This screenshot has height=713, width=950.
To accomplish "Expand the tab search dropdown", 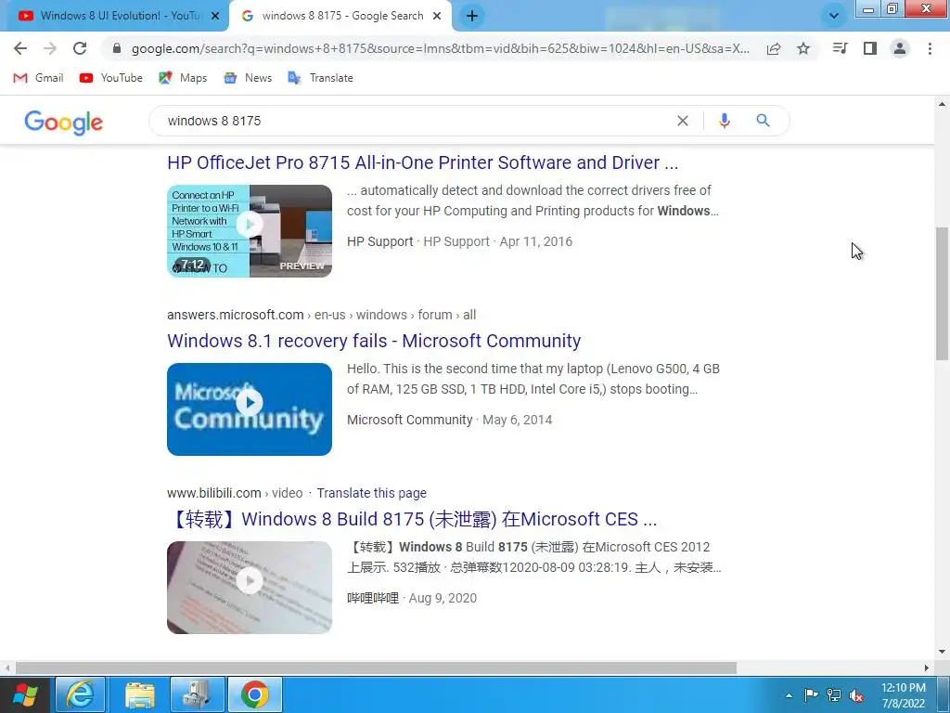I will [834, 16].
